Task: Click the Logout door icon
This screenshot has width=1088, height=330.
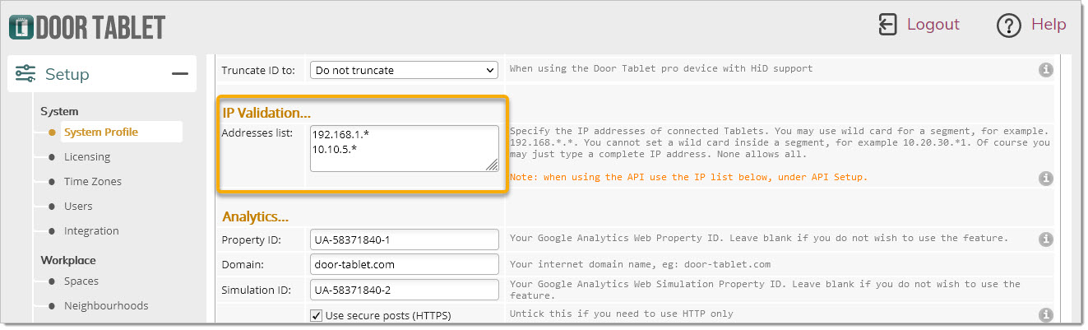Action: tap(887, 25)
